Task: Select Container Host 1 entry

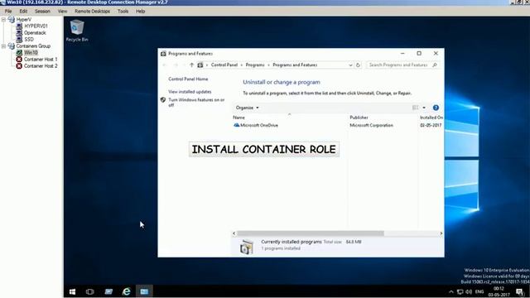Action: click(x=41, y=59)
